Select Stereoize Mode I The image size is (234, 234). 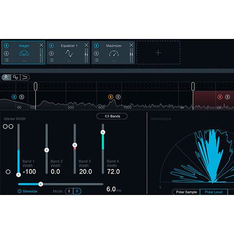[x=69, y=191]
